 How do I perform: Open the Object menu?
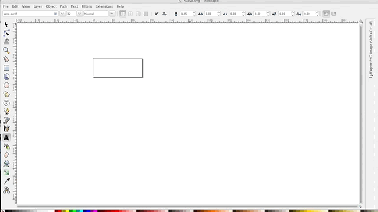click(51, 6)
